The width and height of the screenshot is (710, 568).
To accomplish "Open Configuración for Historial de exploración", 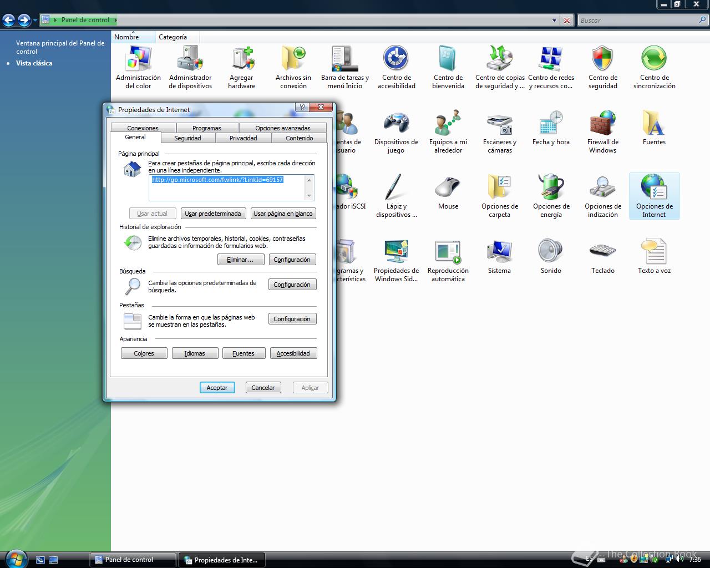I will [292, 260].
